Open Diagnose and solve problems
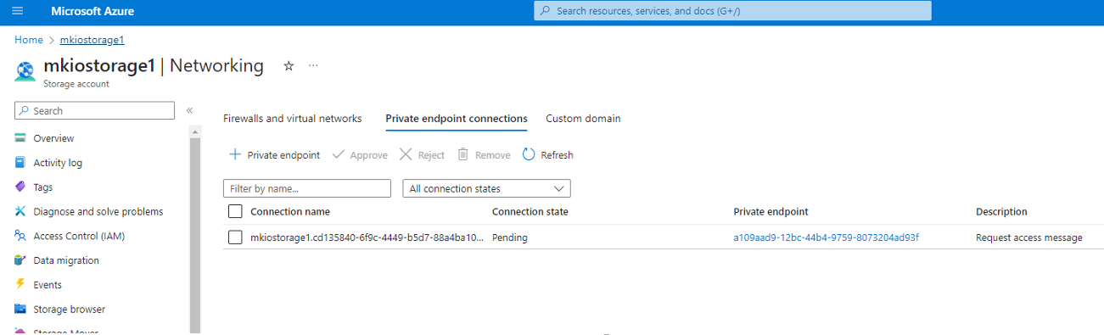This screenshot has height=335, width=1104. point(98,211)
